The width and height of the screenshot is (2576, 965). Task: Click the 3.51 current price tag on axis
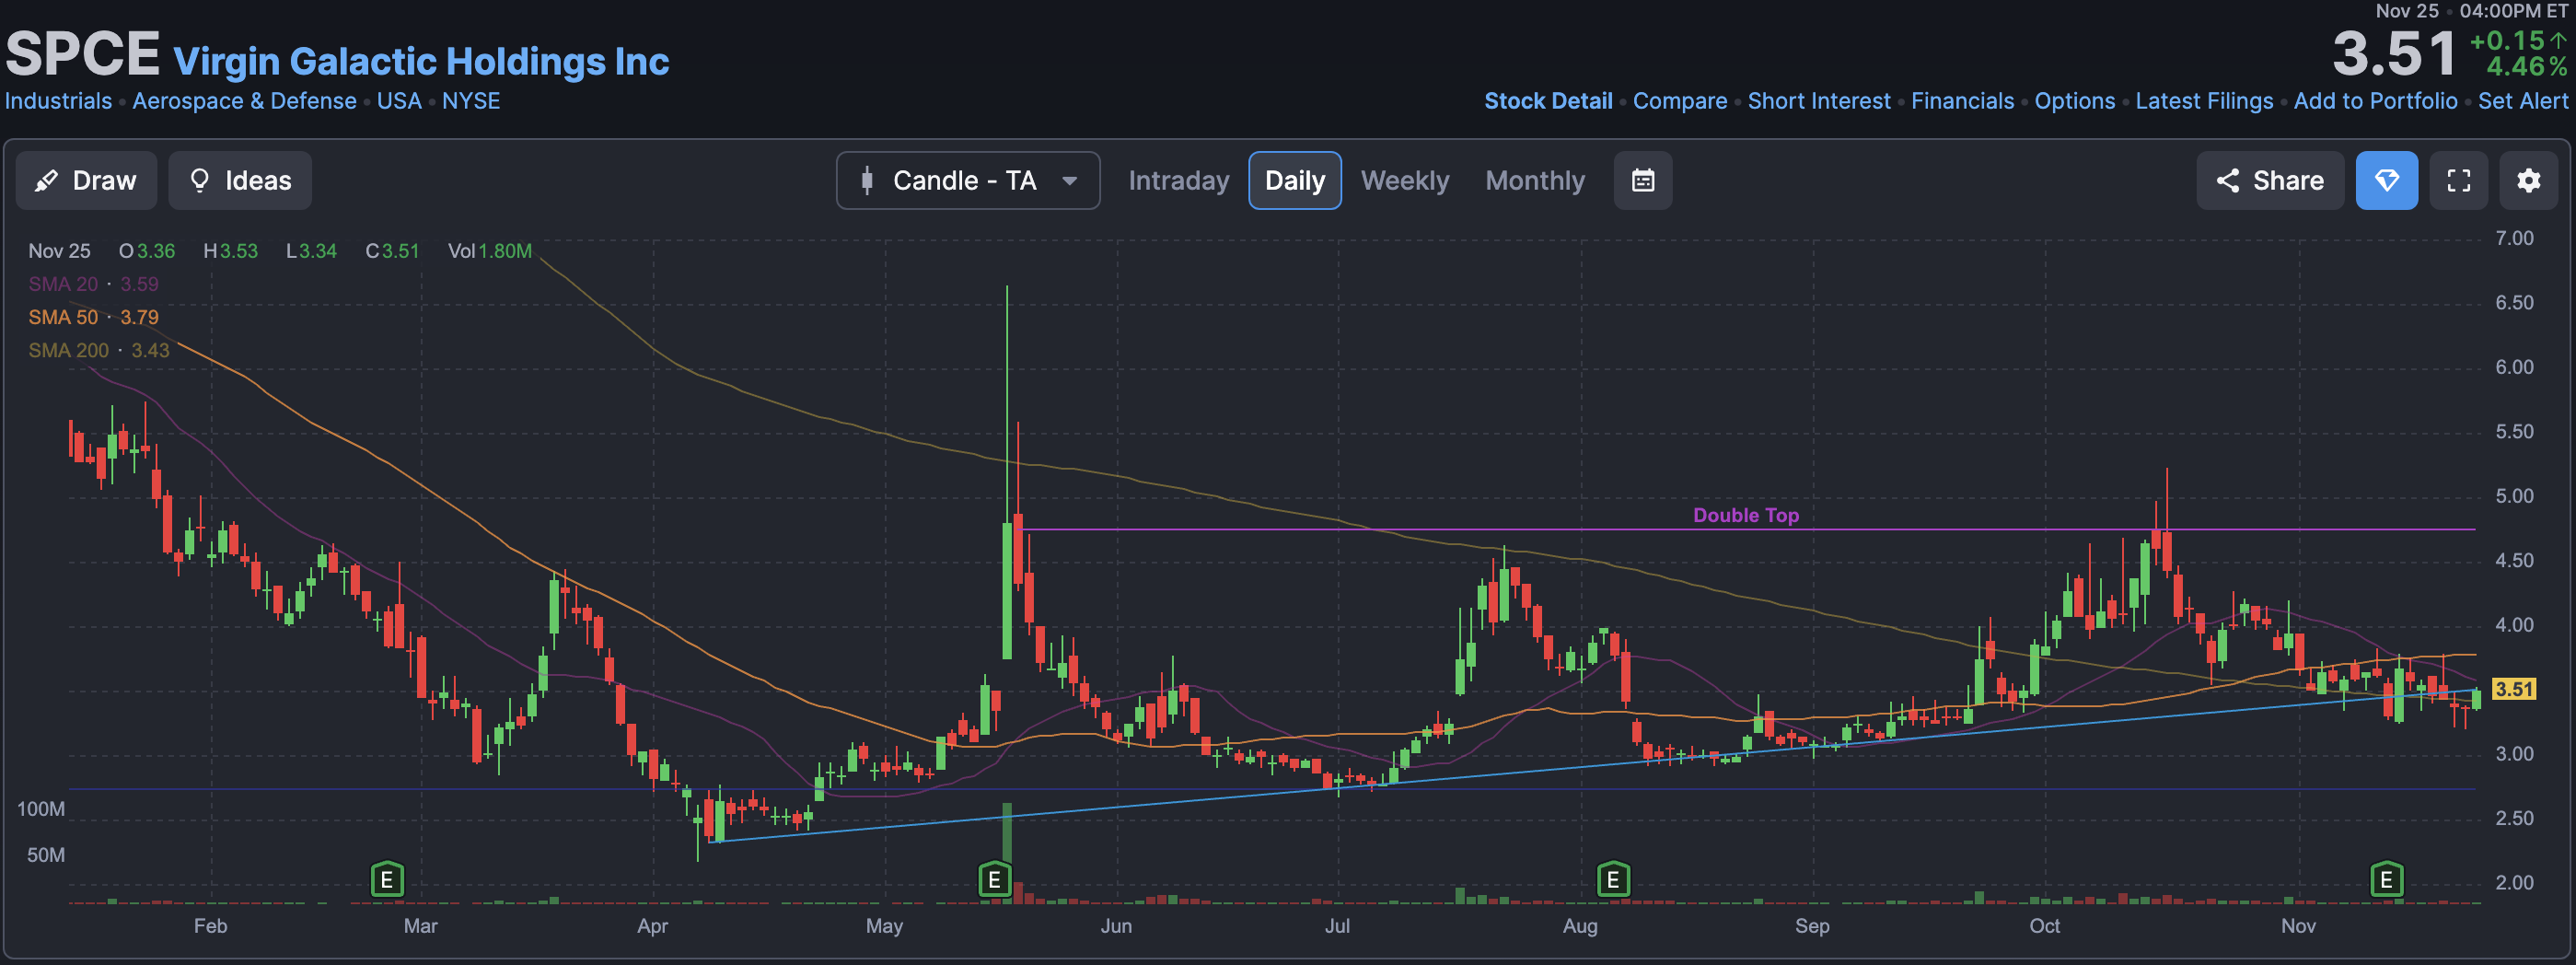pos(2513,689)
